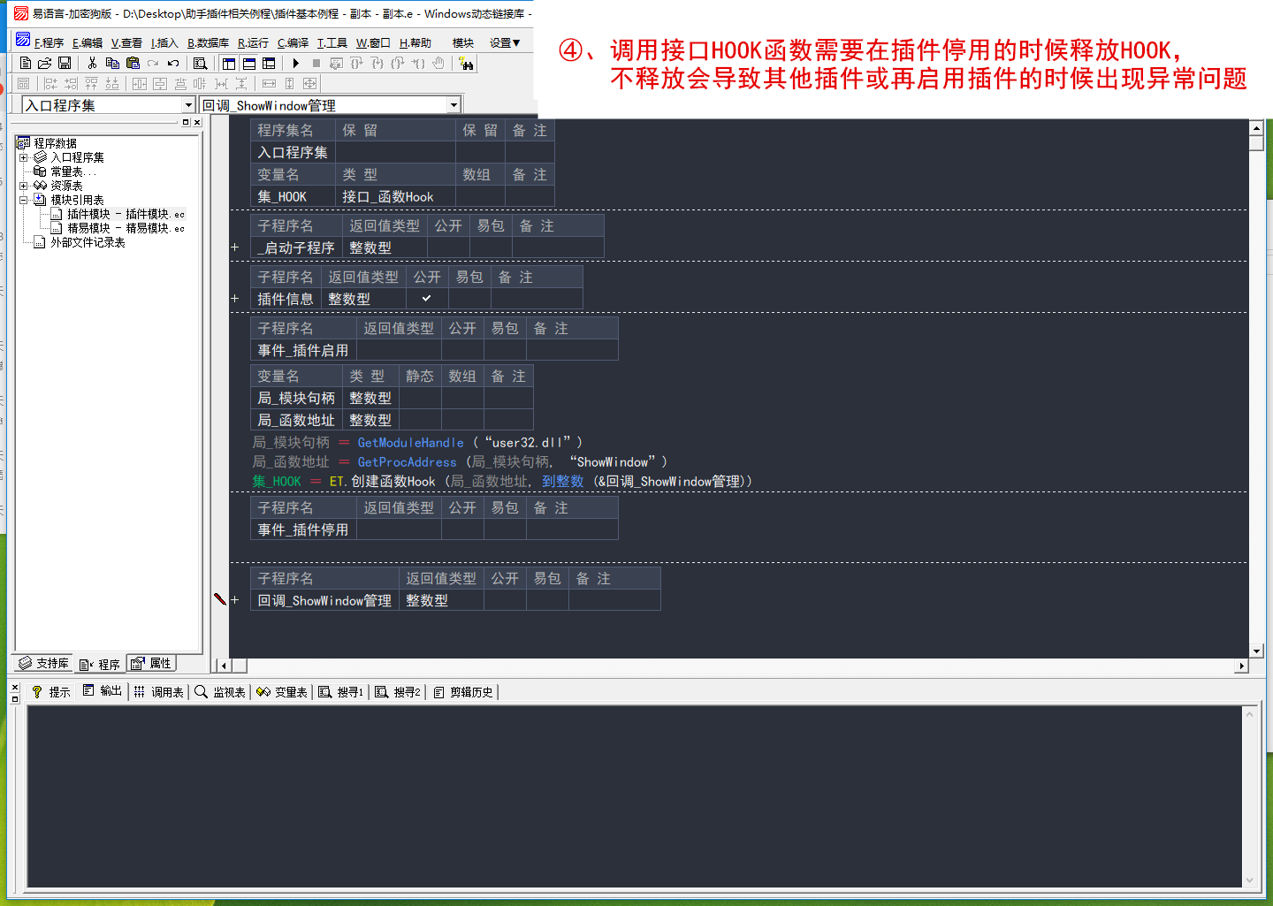Click the Undo arrow icon
1273x906 pixels.
(x=173, y=63)
